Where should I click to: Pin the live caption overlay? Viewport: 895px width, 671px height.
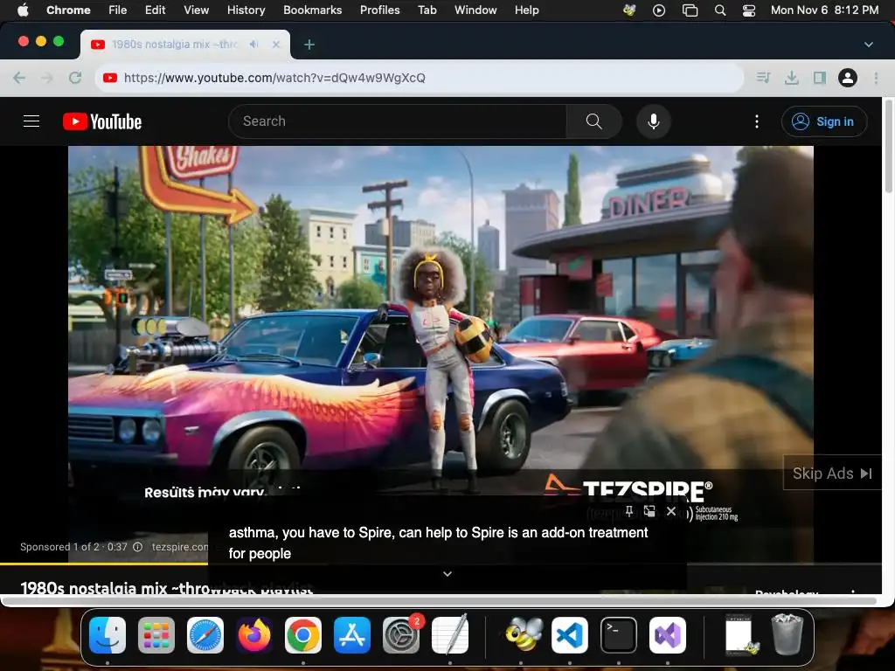click(629, 511)
